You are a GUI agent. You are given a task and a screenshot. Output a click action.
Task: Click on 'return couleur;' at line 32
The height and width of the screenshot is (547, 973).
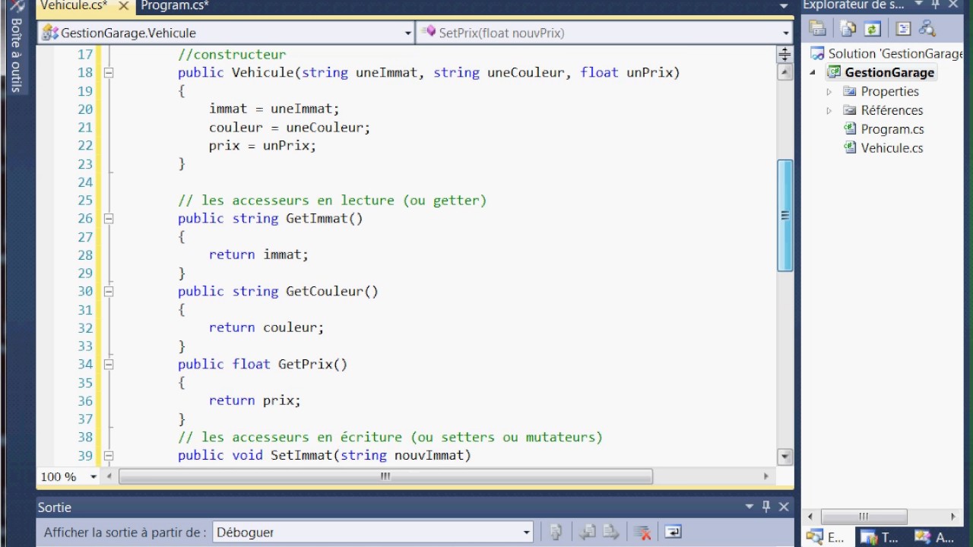pos(266,328)
